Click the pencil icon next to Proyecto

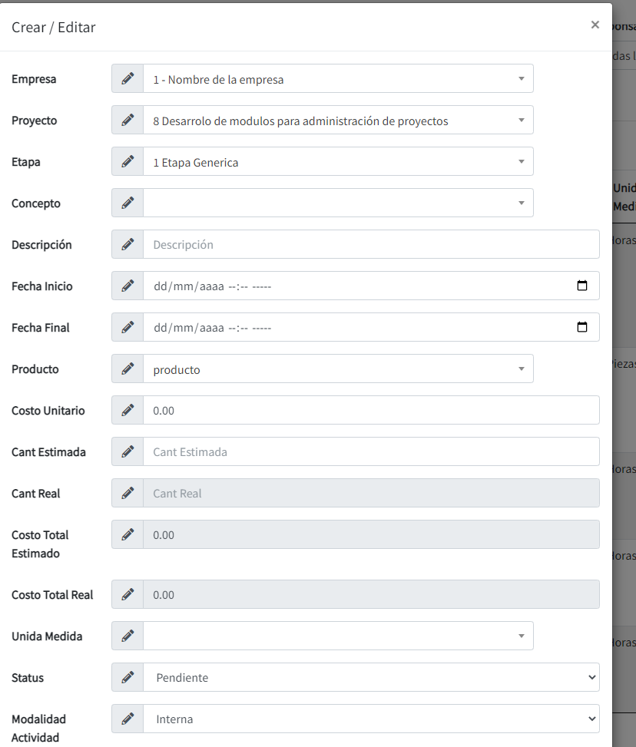[128, 120]
